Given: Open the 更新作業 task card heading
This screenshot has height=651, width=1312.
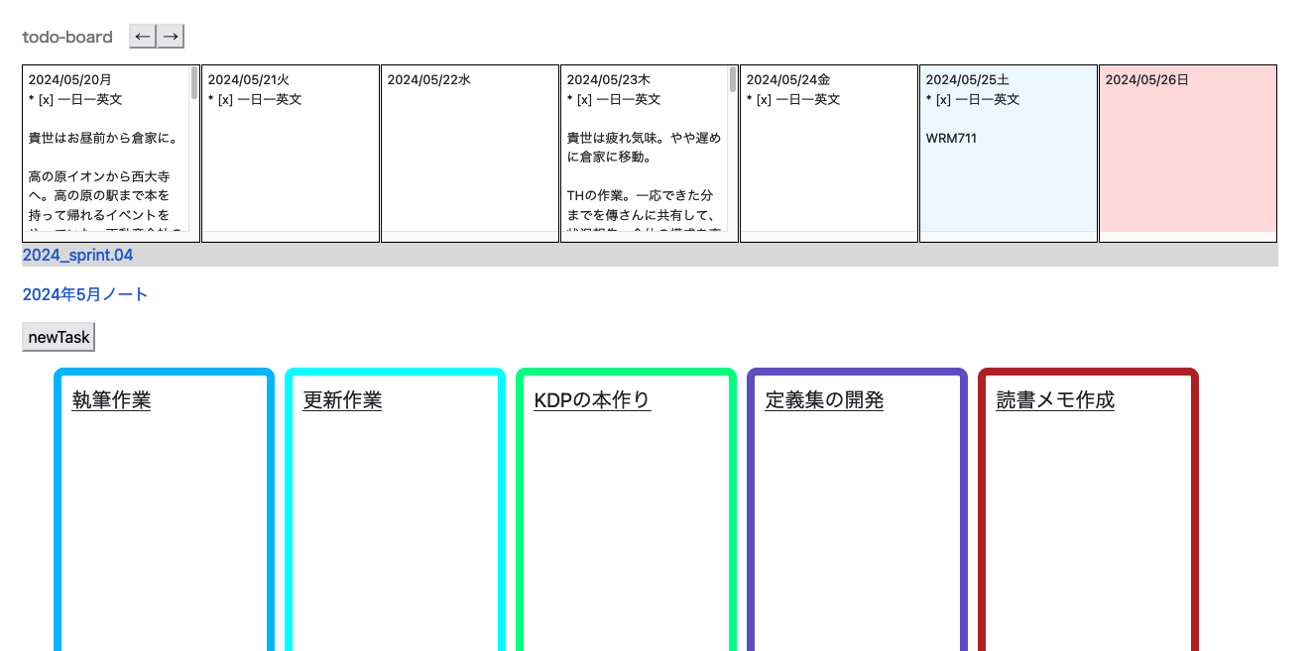Looking at the screenshot, I should tap(340, 399).
